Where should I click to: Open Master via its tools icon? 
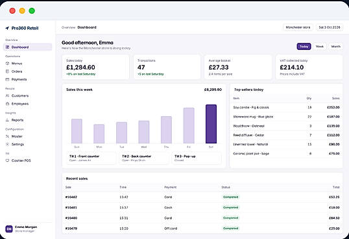(7, 136)
